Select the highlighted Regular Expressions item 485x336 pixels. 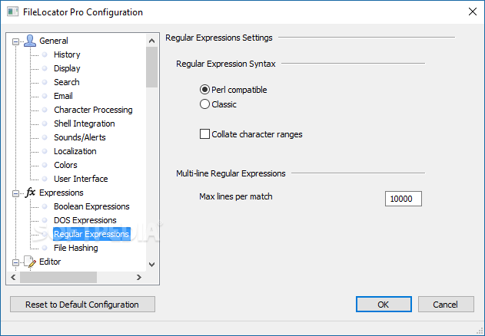click(91, 234)
